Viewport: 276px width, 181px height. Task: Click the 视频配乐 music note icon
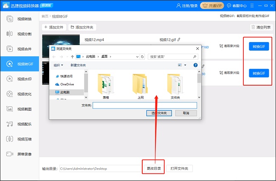9,124
